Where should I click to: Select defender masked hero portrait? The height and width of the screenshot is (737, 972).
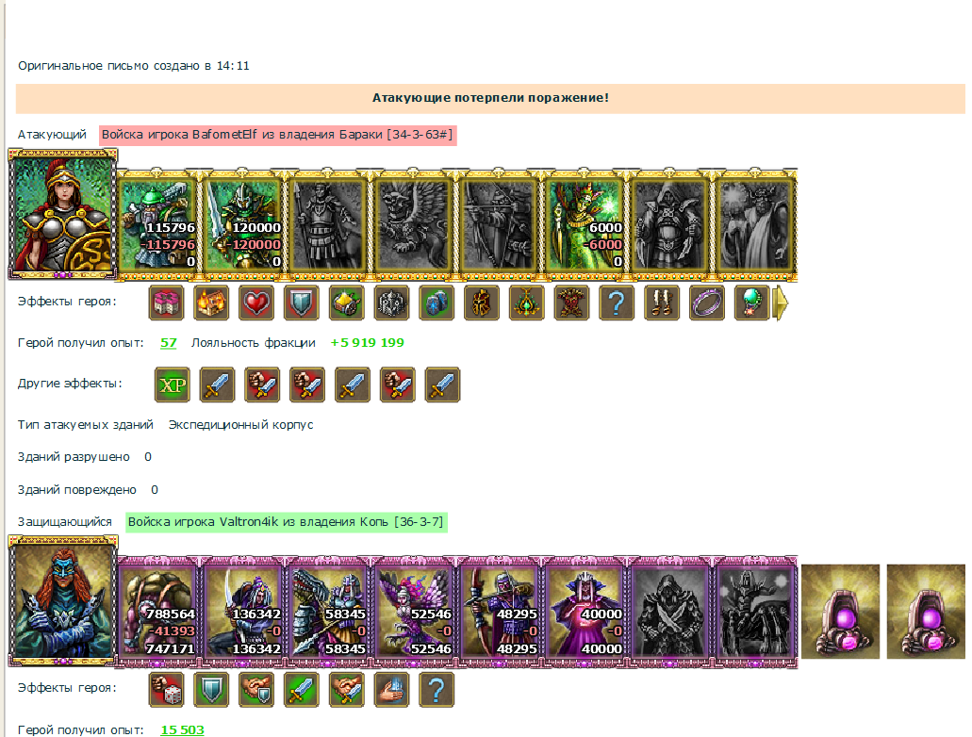pyautogui.click(x=62, y=601)
